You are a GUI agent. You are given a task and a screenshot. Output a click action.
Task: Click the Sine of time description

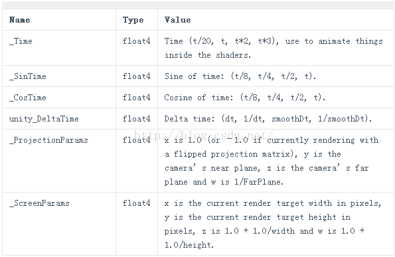tap(240, 76)
